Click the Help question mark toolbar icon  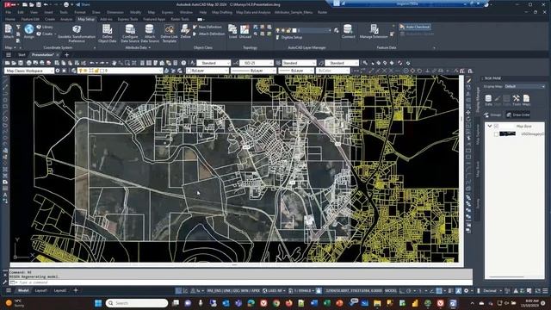click(183, 63)
